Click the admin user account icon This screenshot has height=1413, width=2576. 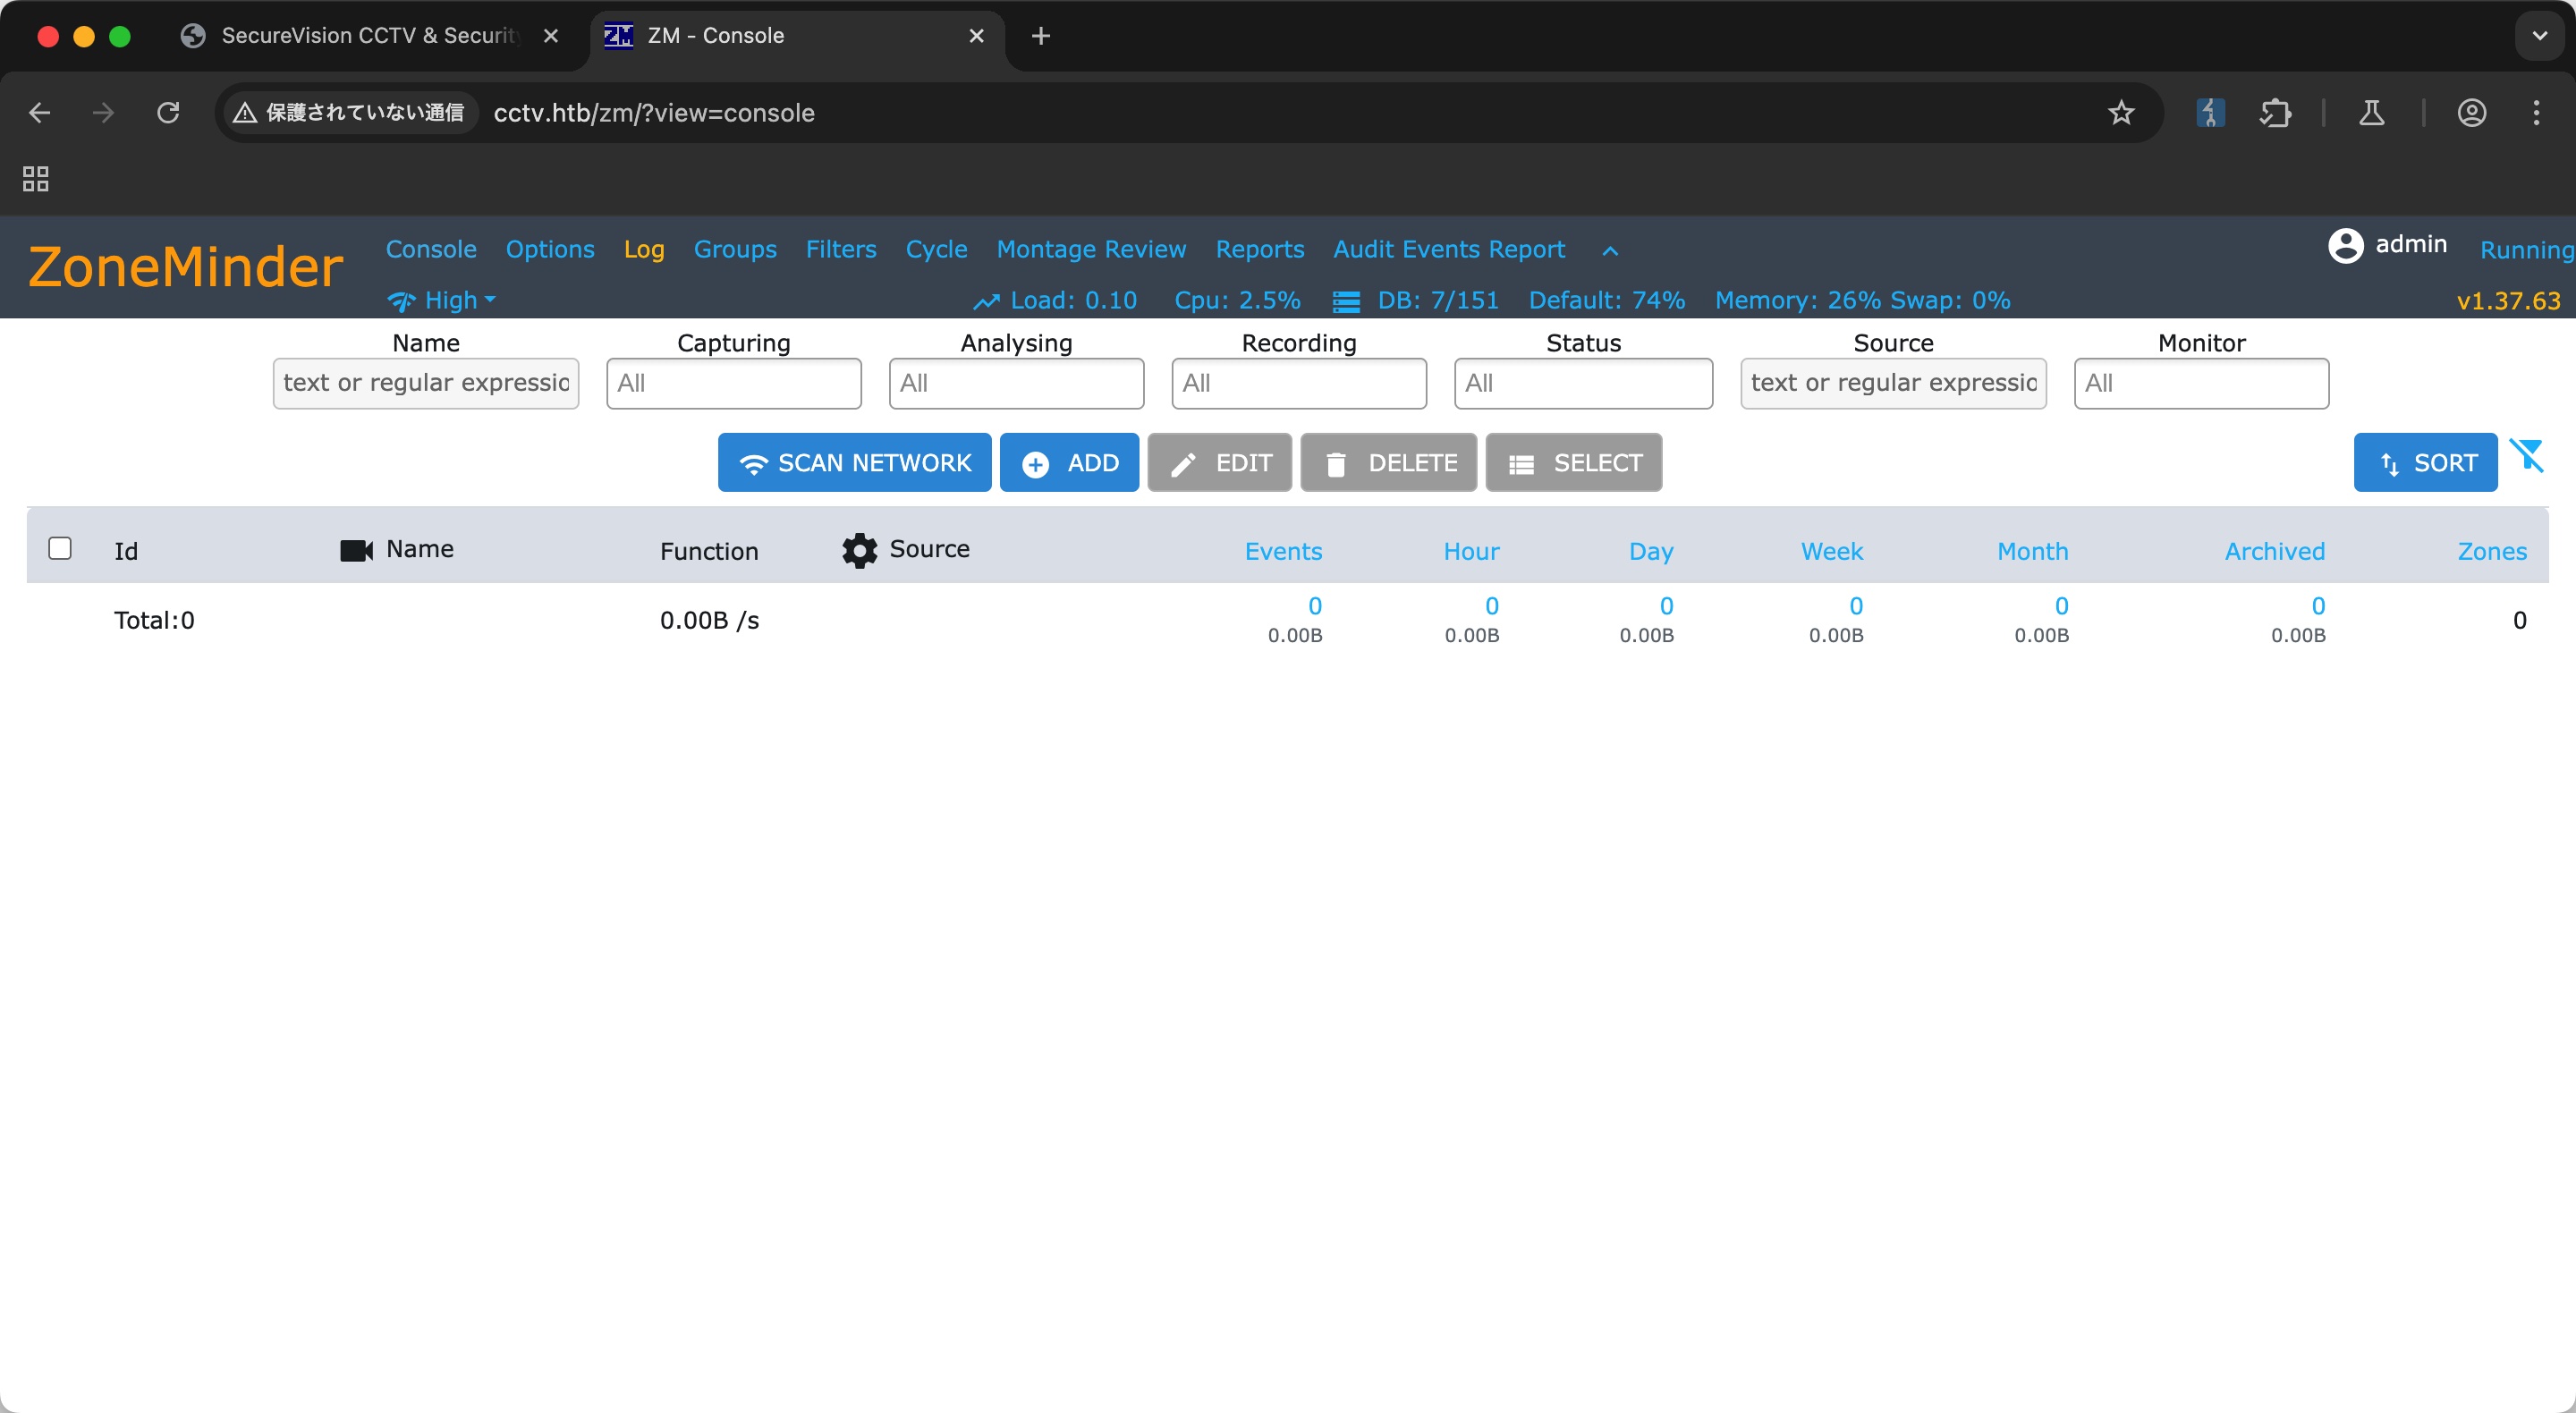[2345, 245]
